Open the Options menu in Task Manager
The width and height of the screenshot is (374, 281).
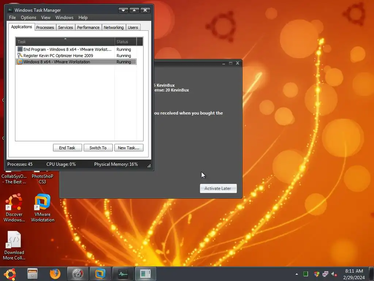(28, 18)
